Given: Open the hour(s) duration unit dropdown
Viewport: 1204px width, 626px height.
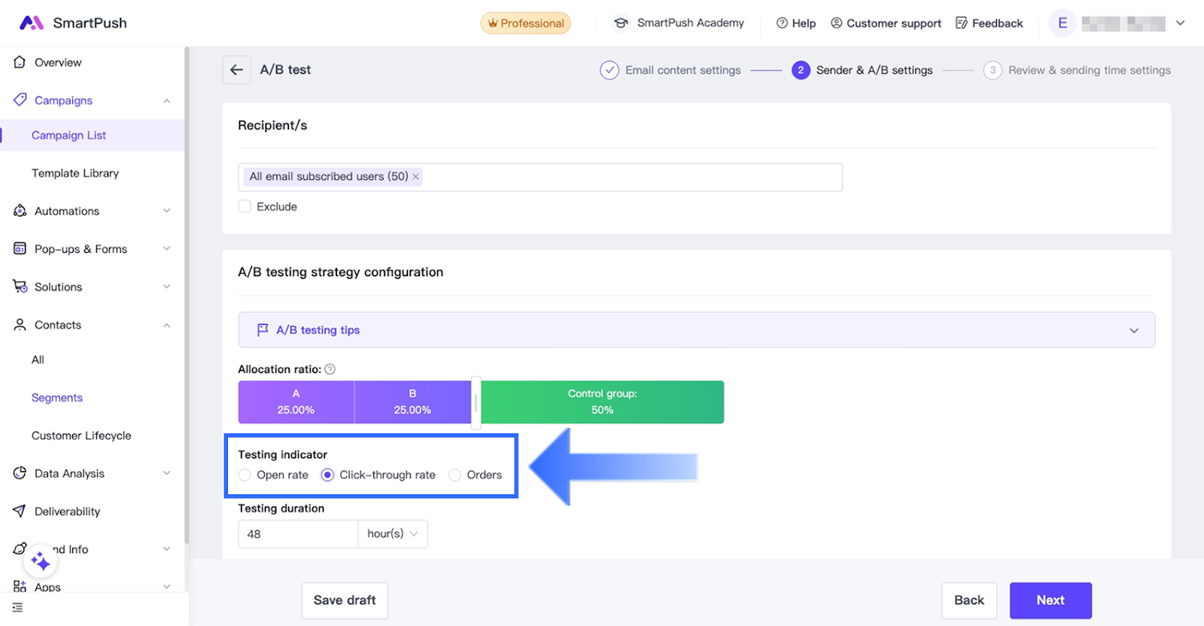Looking at the screenshot, I should tap(392, 534).
